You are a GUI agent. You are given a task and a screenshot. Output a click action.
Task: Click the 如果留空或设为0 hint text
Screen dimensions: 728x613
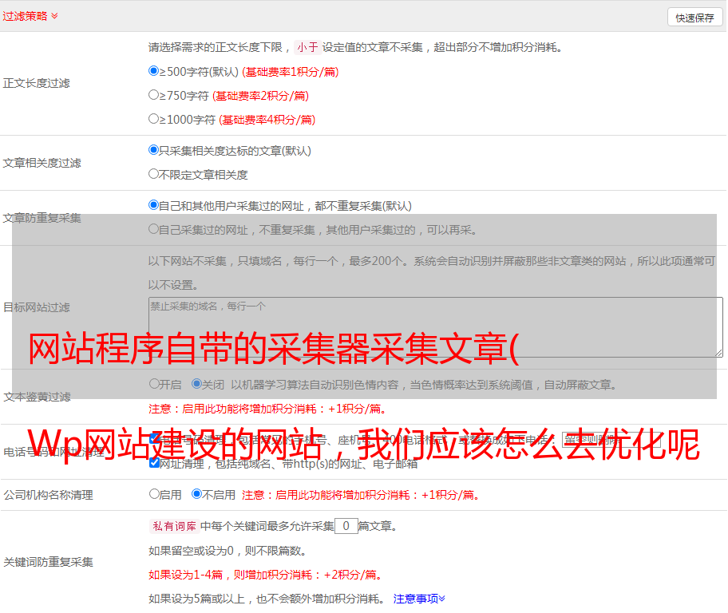click(x=228, y=551)
